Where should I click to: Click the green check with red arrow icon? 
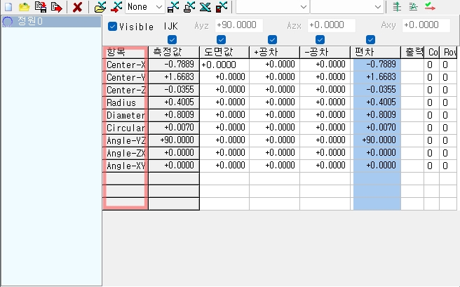430,6
